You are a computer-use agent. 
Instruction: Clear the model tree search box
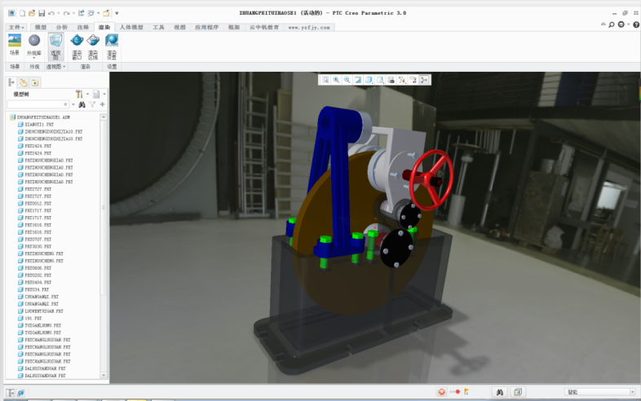65,104
